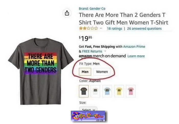The width and height of the screenshot is (179, 124).
Task: Open the Size Select dropdown
Action: click(x=88, y=109)
